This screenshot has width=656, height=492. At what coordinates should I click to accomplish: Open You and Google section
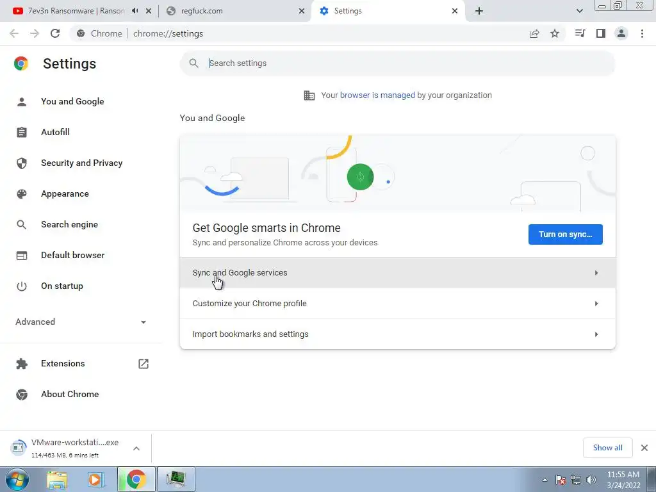[x=72, y=102]
